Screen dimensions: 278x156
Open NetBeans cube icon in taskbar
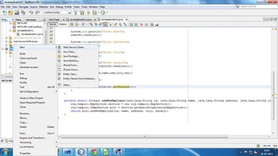(81, 152)
